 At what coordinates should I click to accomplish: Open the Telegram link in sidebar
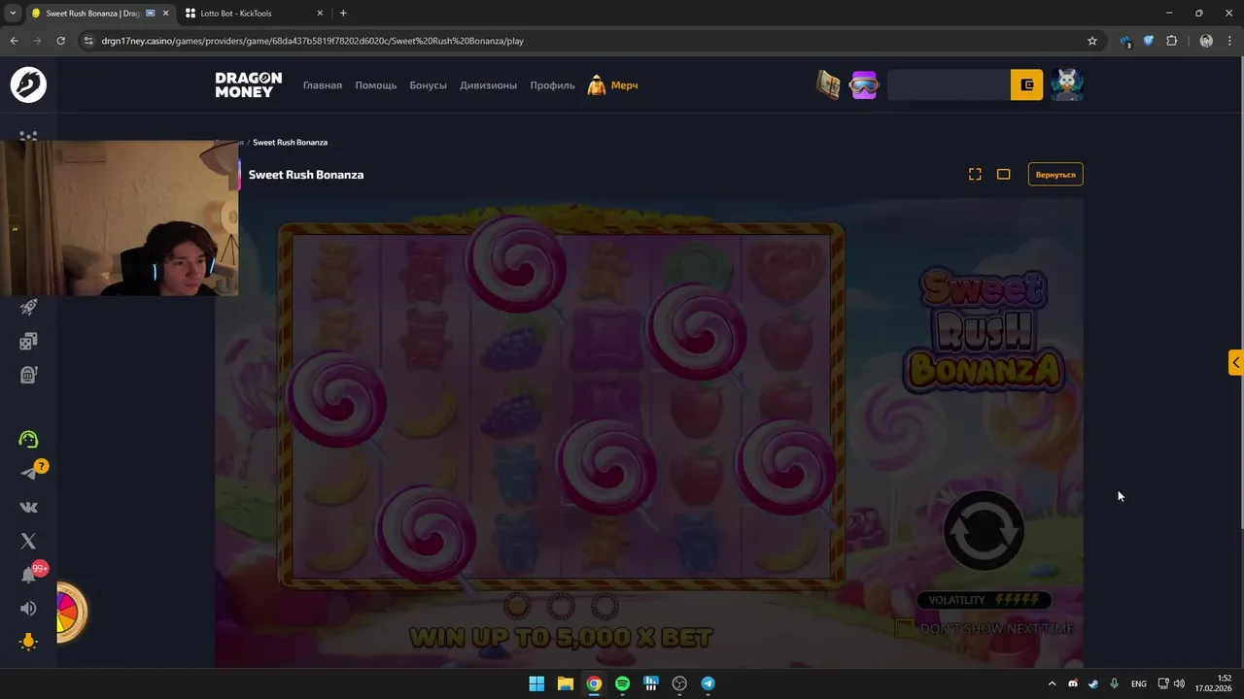coord(28,474)
